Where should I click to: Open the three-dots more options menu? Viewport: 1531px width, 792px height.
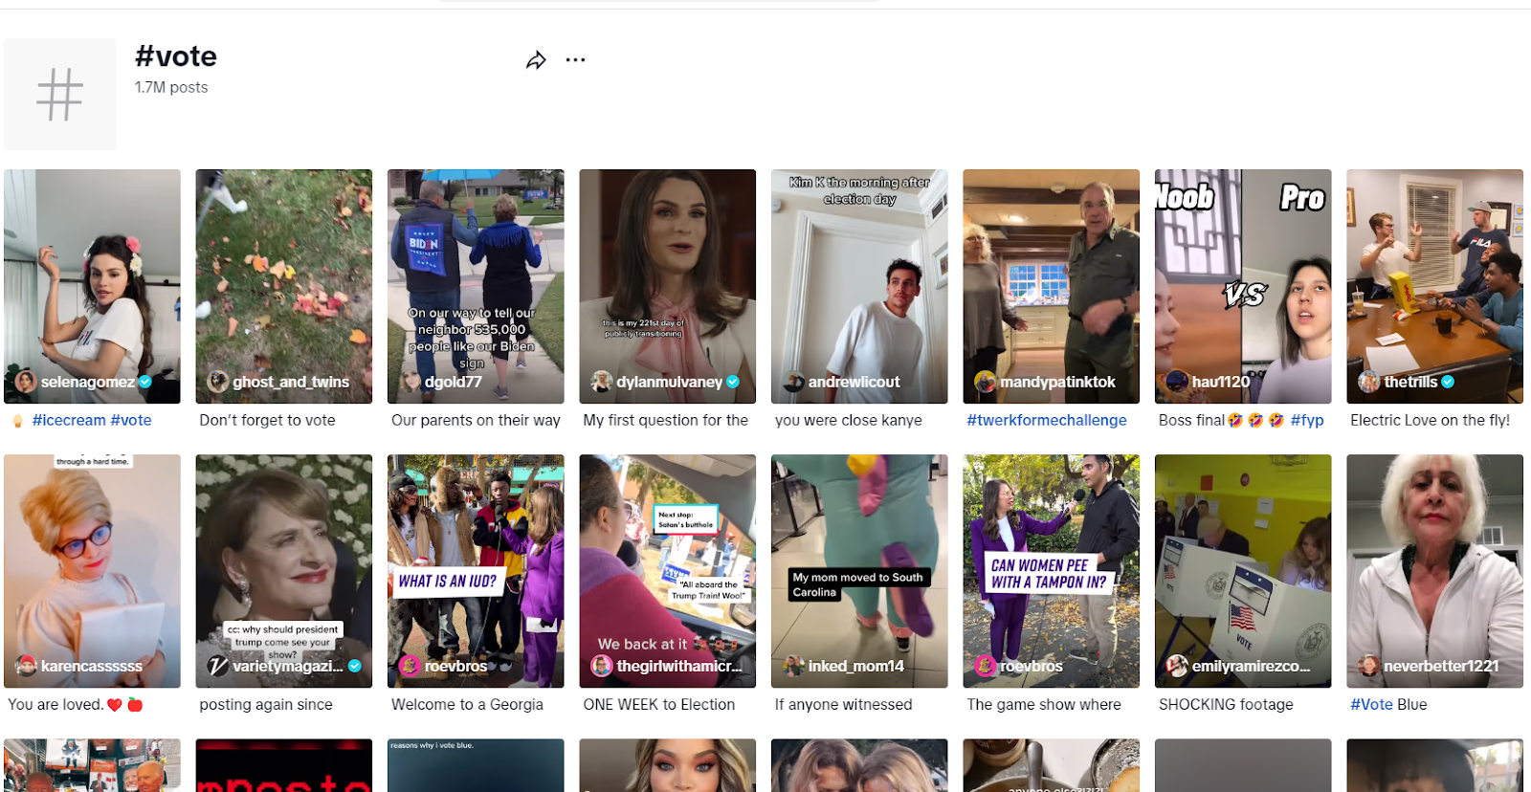[x=575, y=60]
